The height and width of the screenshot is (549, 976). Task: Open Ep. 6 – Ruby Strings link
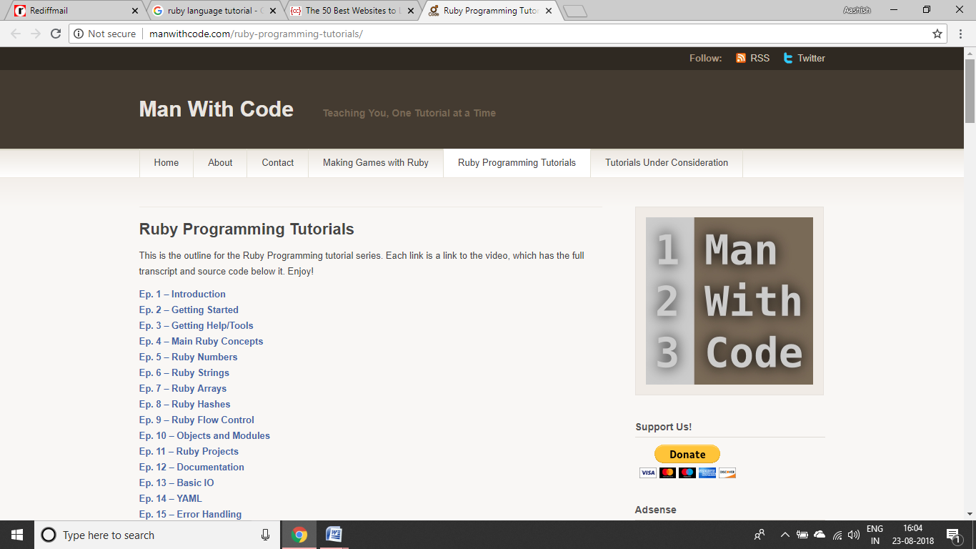point(184,372)
